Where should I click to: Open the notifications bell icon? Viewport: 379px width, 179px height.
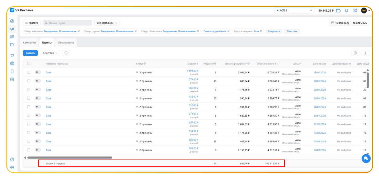pos(346,11)
